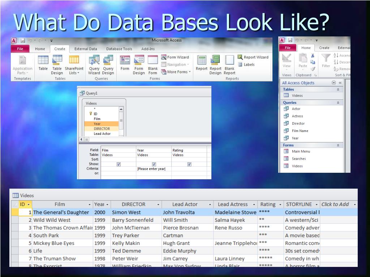Switch to Create tab in right Access window
Viewport: 370px width, 277px height.
[324, 48]
